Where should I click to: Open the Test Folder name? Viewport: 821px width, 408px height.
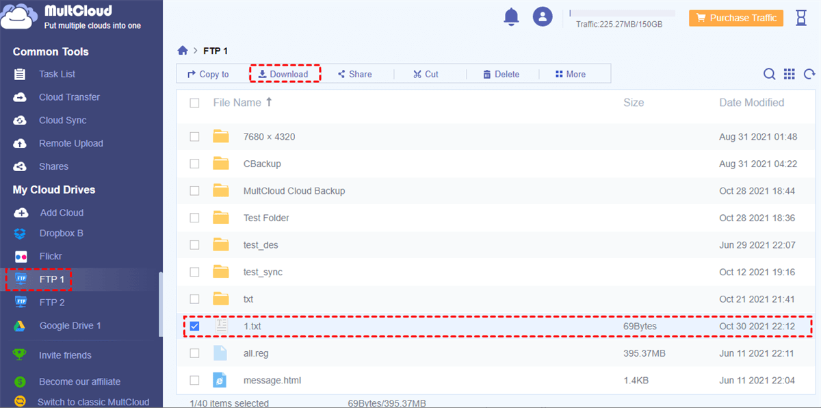[x=266, y=218]
